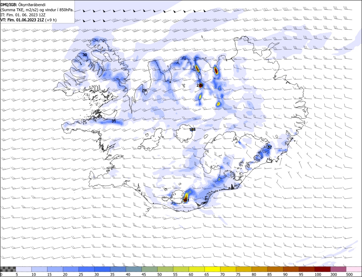This screenshot has height=277, width=362.
Task: Pick the 75–80 amber legend swatch
Action: [244, 269]
